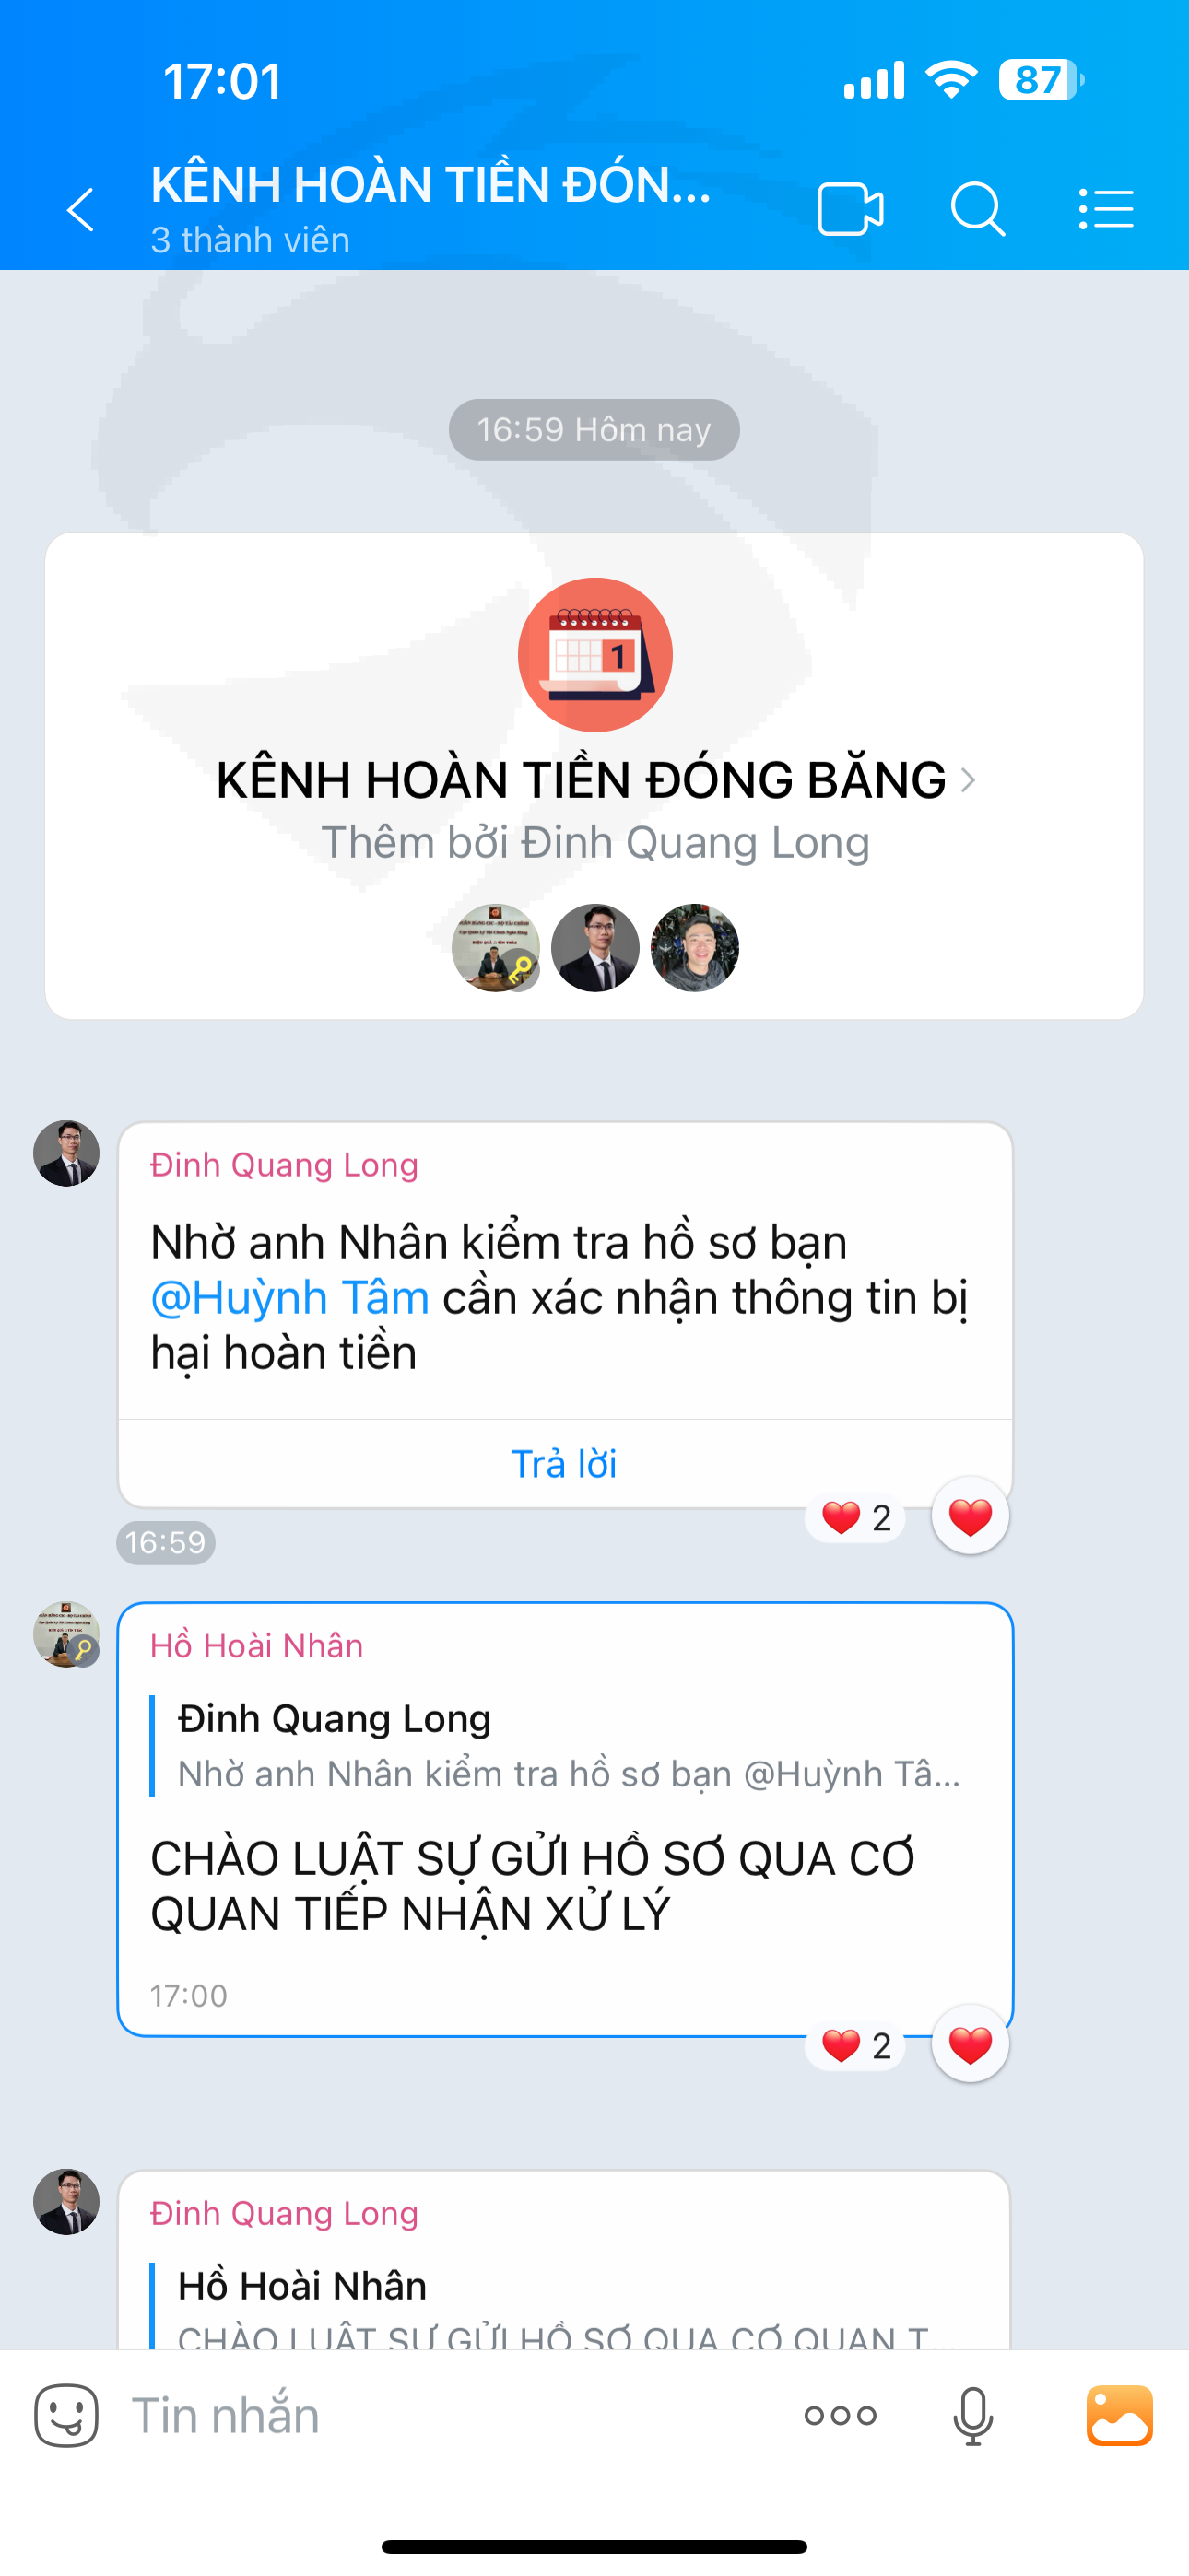Open group title in header bar
The height and width of the screenshot is (2576, 1189).
click(431, 185)
